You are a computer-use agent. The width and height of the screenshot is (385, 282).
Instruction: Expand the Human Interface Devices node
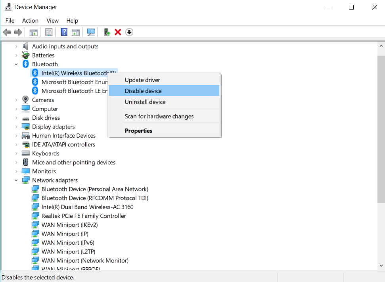coord(16,136)
